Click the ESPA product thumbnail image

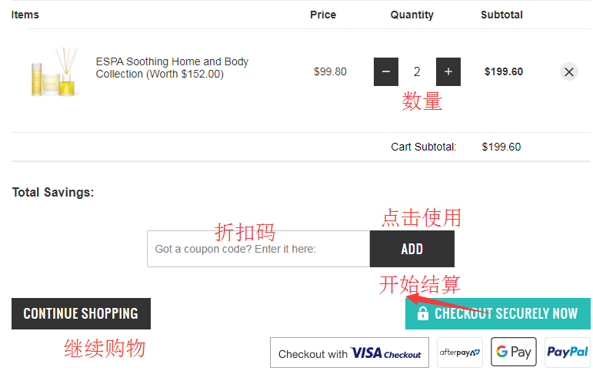click(54, 72)
